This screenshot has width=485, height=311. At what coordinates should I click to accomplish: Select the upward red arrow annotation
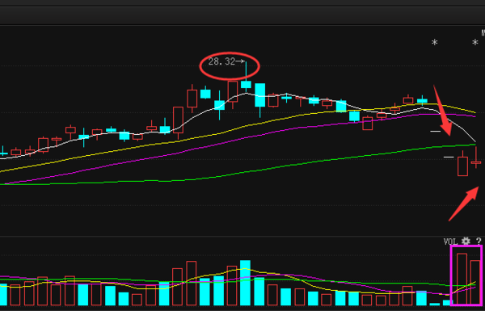tap(464, 204)
